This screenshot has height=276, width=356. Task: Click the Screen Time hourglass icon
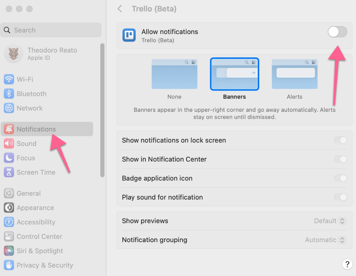point(9,172)
